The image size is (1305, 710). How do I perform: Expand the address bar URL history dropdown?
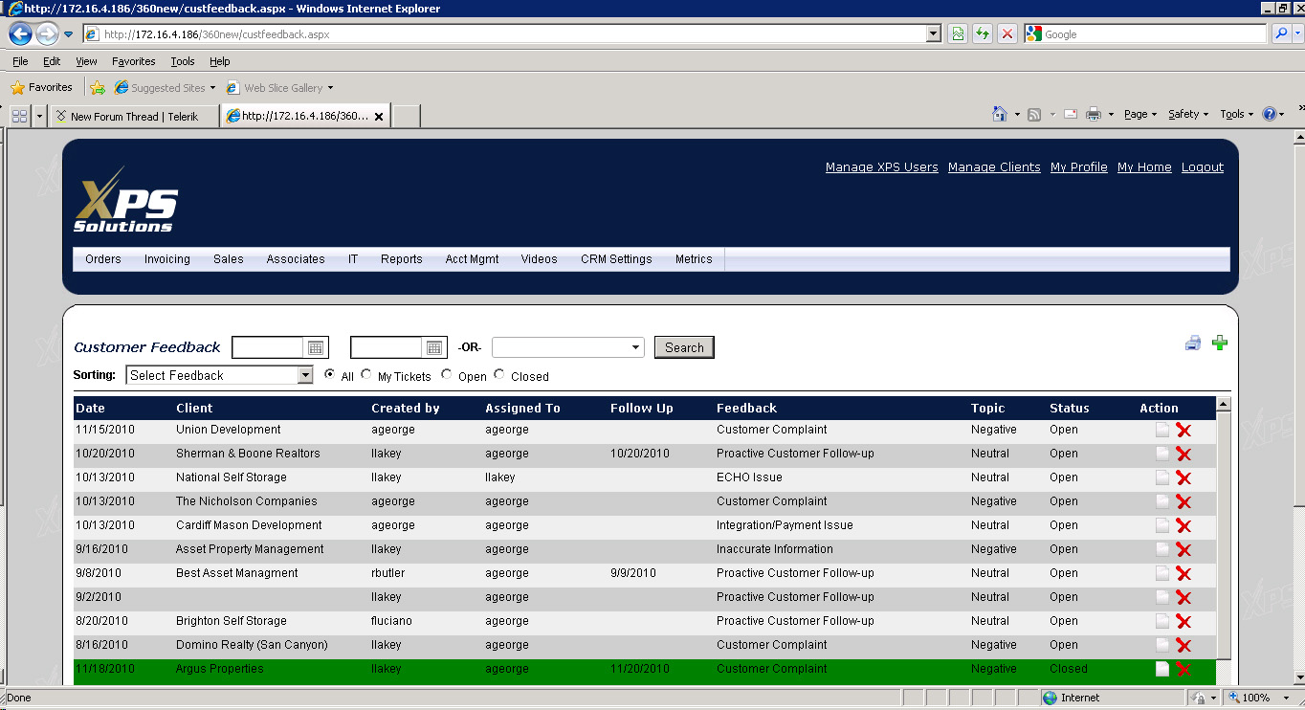click(x=934, y=34)
